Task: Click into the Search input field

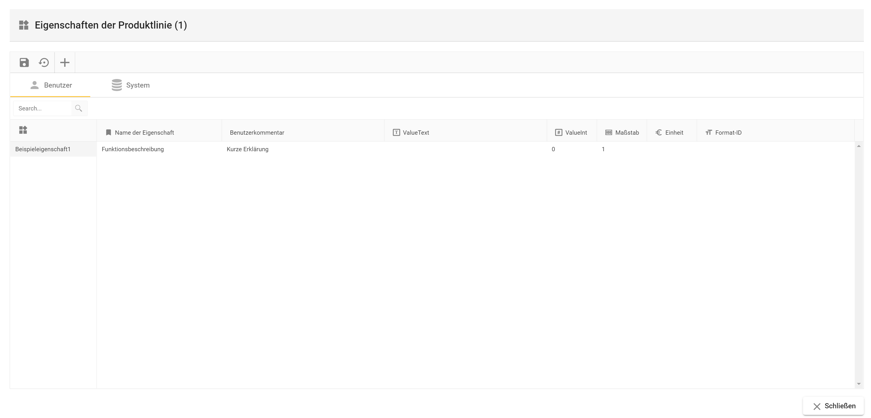Action: (42, 108)
